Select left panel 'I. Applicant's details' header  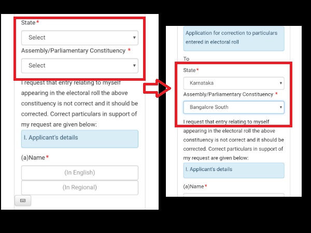80,138
